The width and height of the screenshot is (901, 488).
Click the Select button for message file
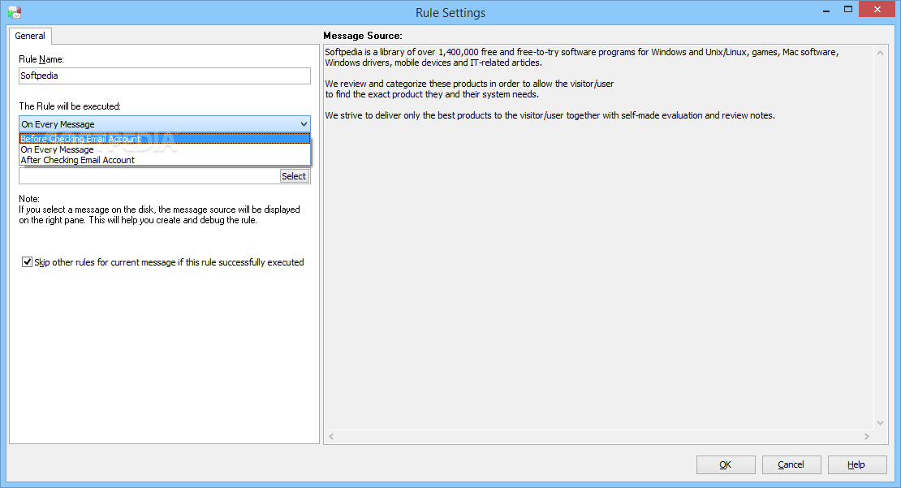tap(294, 176)
